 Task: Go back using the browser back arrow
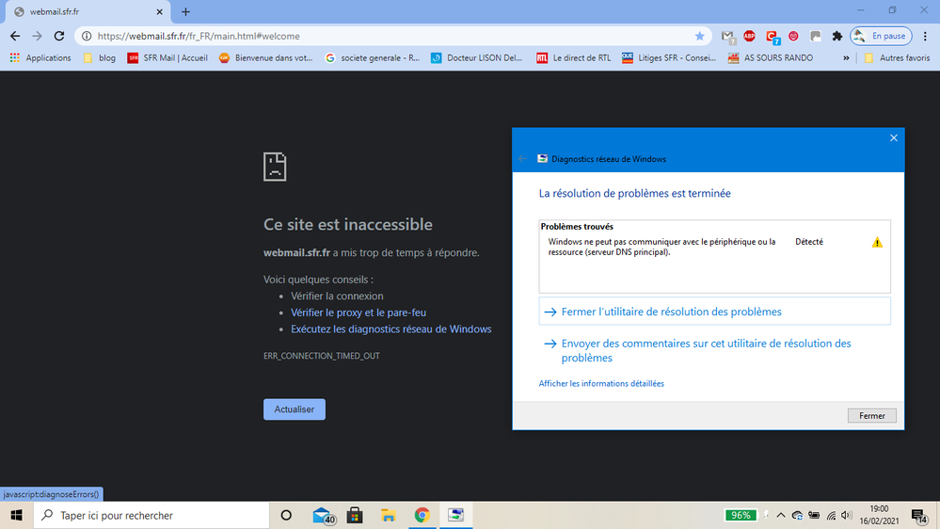coord(15,36)
